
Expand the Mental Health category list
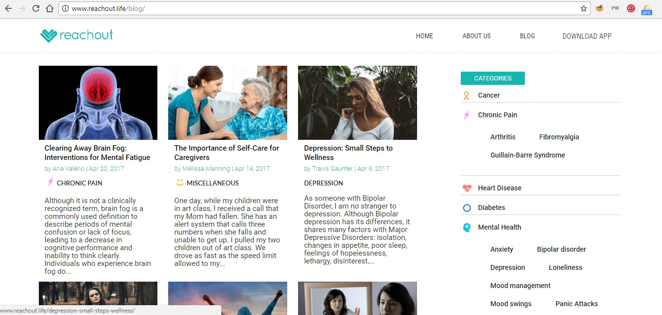[499, 227]
